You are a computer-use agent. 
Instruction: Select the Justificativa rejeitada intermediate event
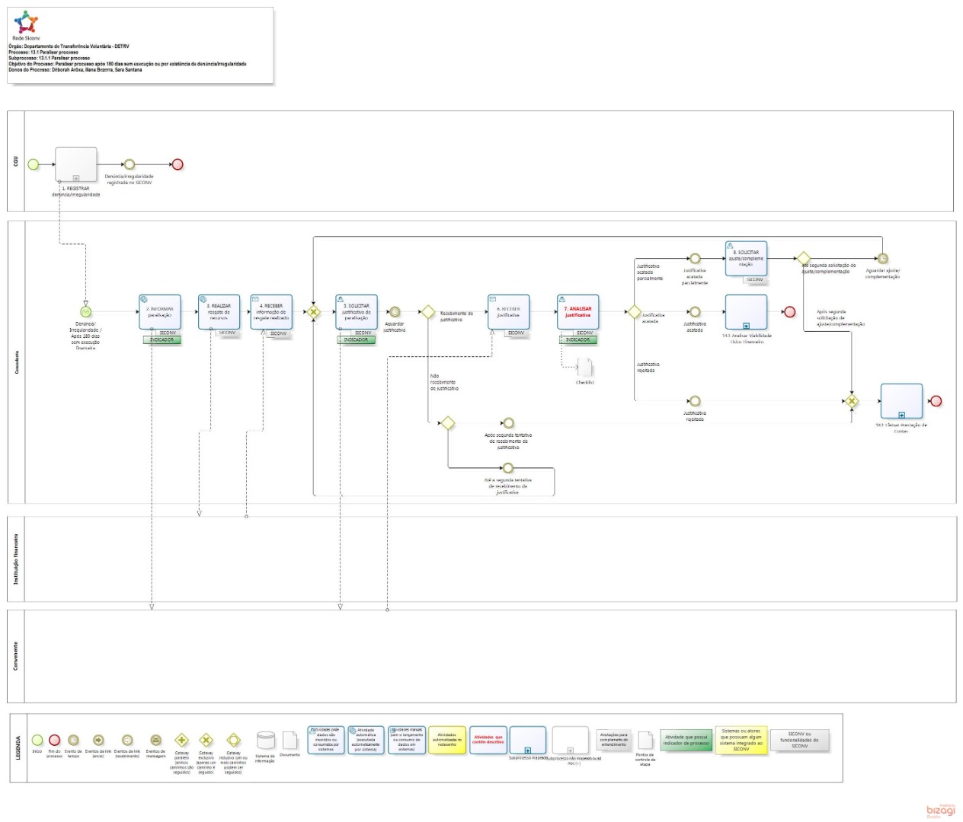[x=694, y=401]
